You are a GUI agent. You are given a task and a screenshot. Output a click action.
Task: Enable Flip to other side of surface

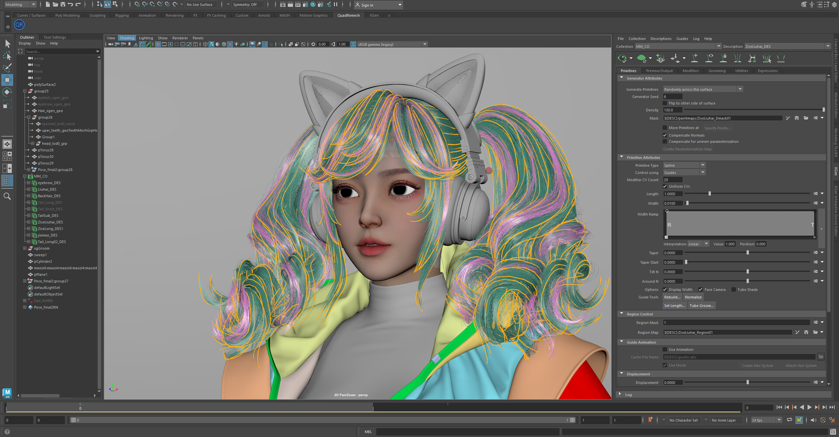(x=665, y=103)
